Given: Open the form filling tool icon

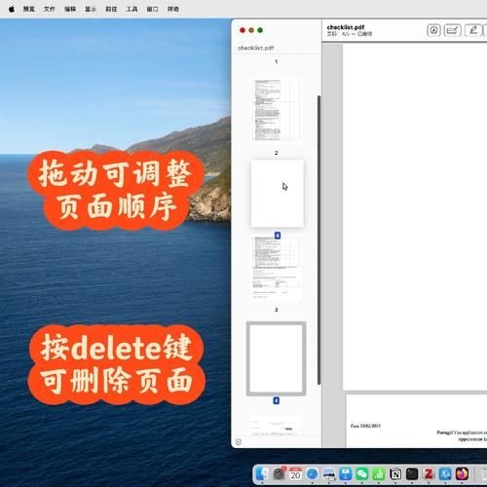Looking at the screenshot, I should (x=452, y=30).
